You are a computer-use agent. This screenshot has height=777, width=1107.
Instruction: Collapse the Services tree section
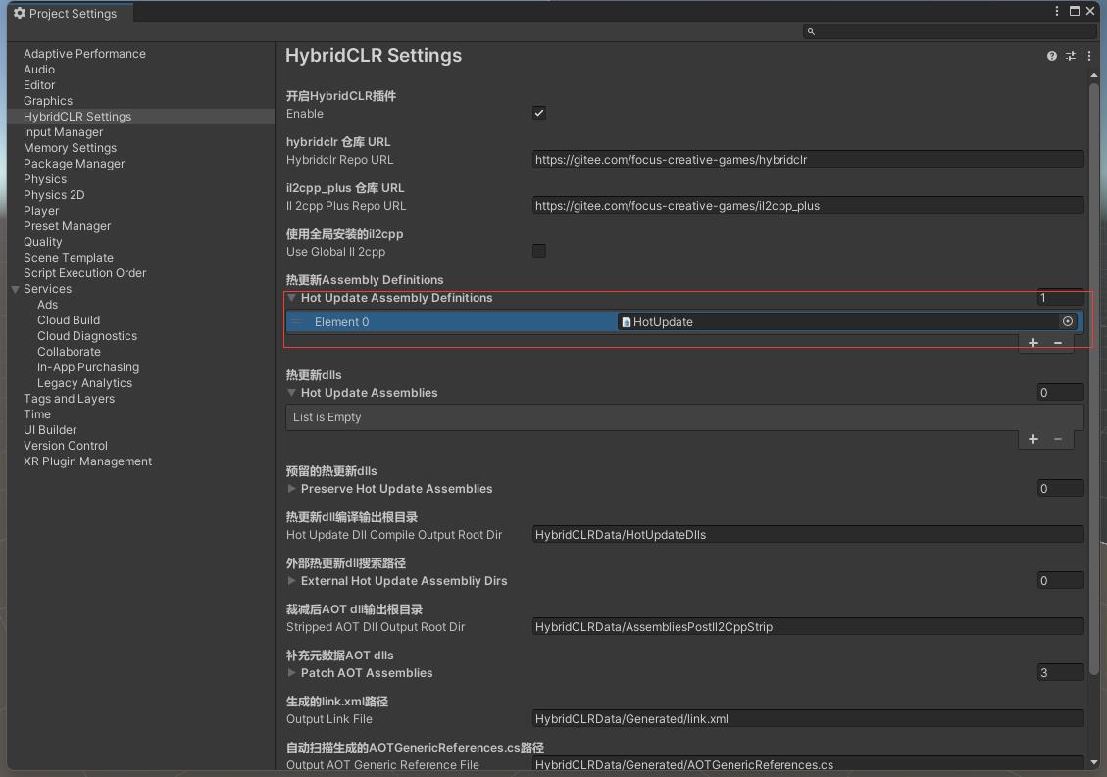(x=15, y=289)
